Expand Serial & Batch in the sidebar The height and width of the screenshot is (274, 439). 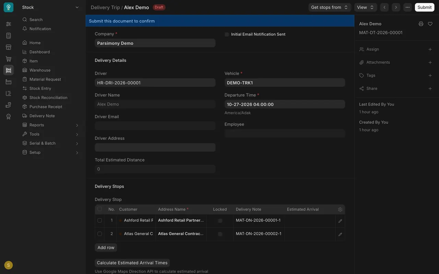[x=50, y=143]
